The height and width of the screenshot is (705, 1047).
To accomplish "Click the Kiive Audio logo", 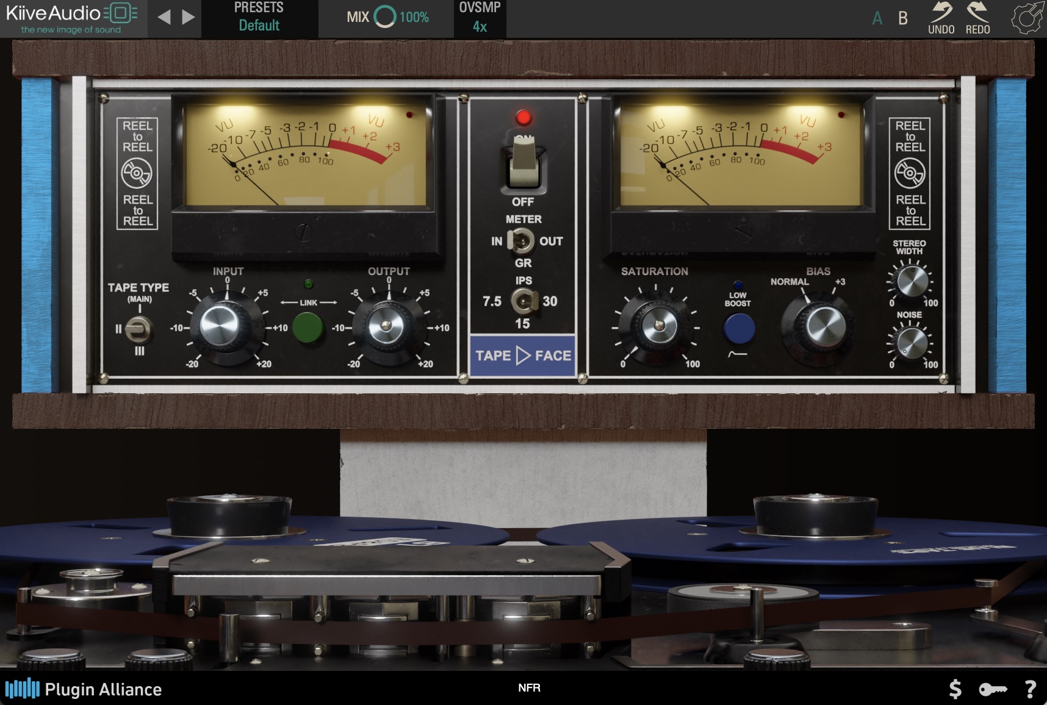I will (72, 18).
